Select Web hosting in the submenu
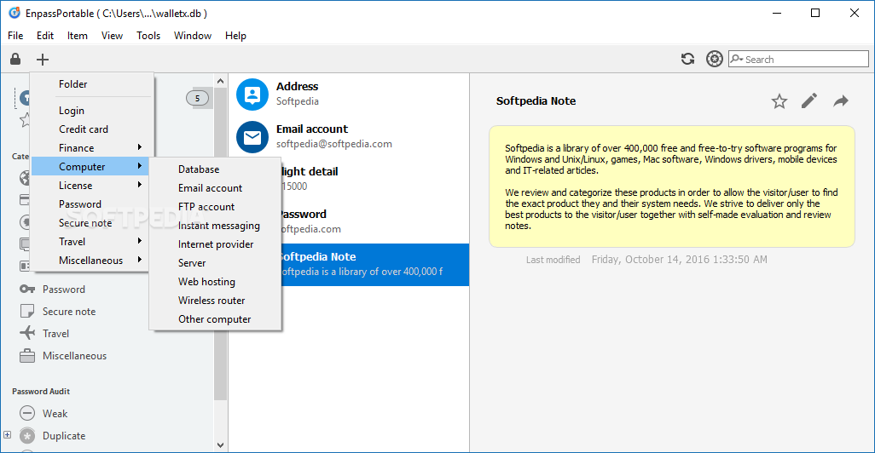This screenshot has height=453, width=875. 216,281
